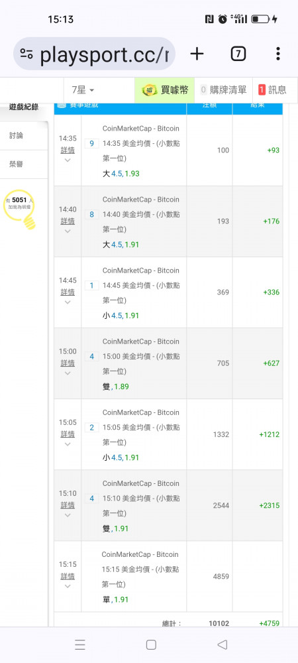The height and width of the screenshot is (663, 298).
Task: Switch to the 榮譽 sidebar tab
Action: point(17,164)
